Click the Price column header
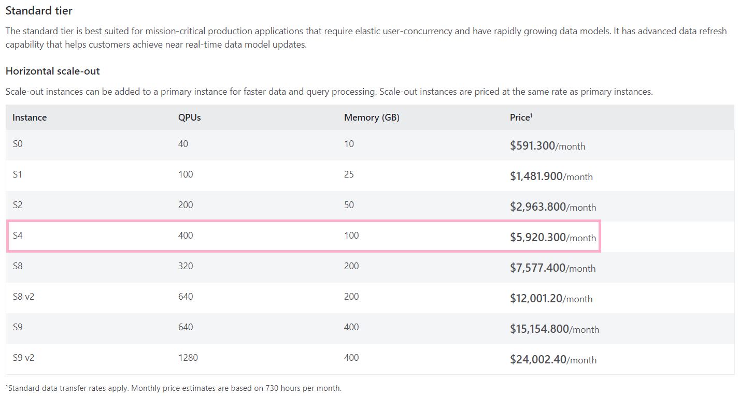Image resolution: width=739 pixels, height=396 pixels. click(521, 118)
